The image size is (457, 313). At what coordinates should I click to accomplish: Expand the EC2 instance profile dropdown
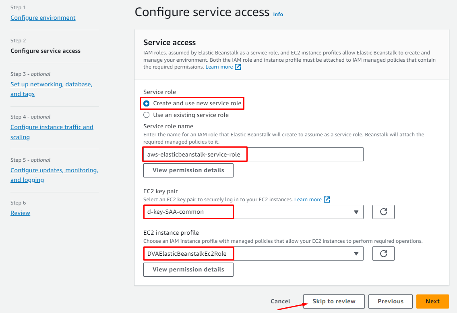pyautogui.click(x=253, y=254)
